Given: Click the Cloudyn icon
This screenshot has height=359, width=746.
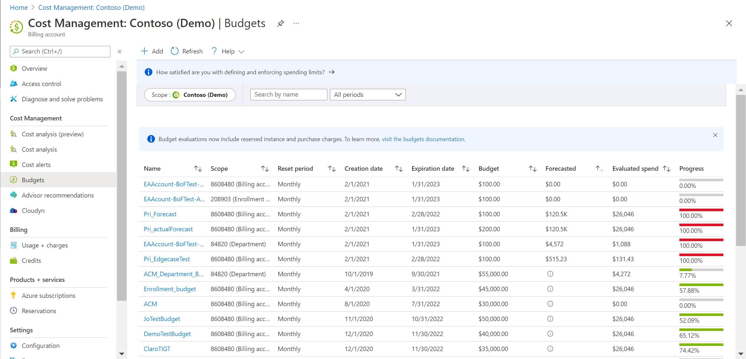Looking at the screenshot, I should point(13,211).
